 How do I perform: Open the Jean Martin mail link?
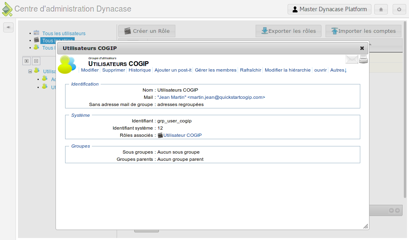coord(211,97)
